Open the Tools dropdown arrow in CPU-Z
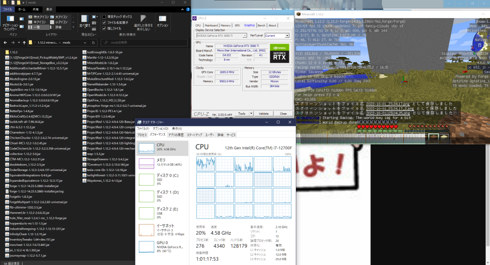The image size is (490, 265). tap(251, 114)
